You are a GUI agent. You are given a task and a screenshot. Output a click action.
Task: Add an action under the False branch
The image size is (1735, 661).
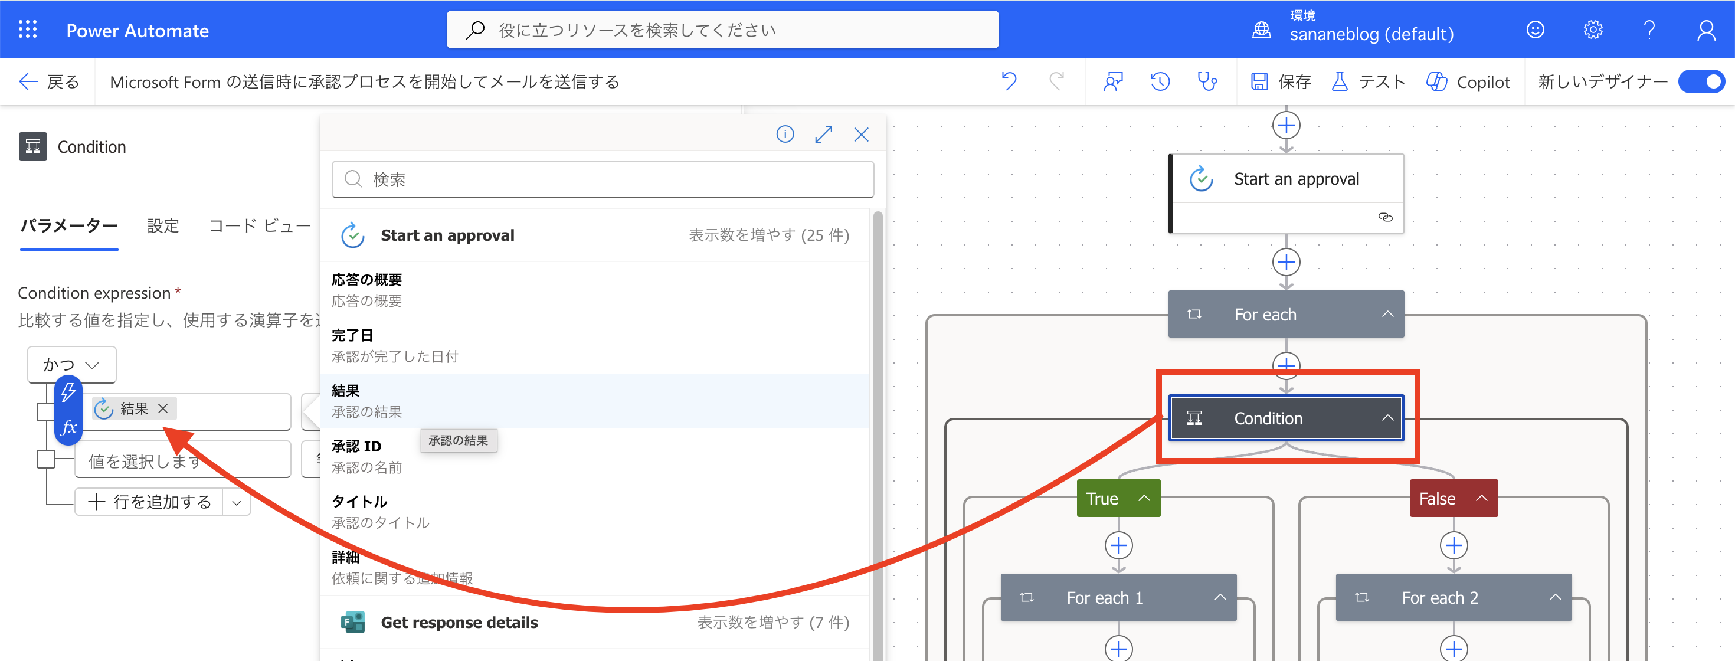[x=1454, y=545]
